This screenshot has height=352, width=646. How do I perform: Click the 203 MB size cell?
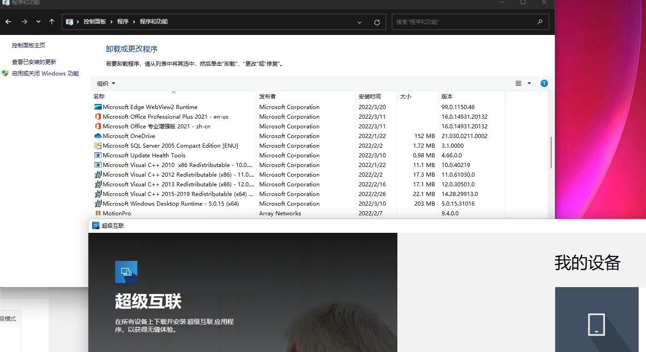coord(425,203)
